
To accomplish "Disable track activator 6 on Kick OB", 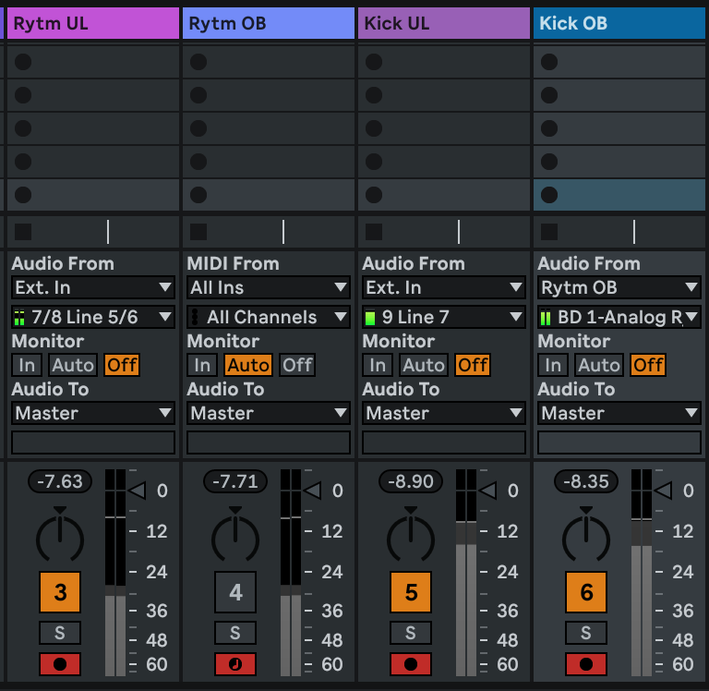I will point(586,592).
